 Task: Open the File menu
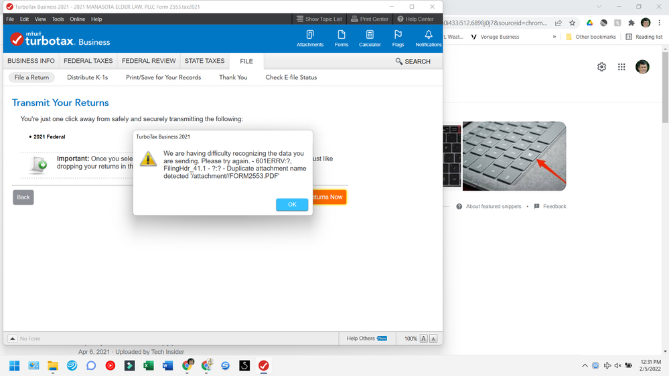tap(10, 19)
